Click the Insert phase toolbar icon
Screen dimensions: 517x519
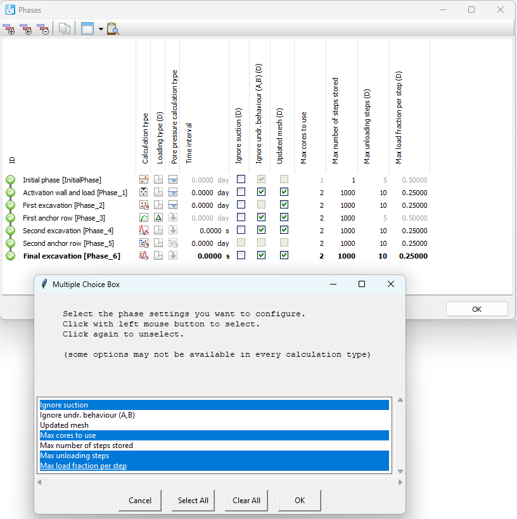(x=26, y=29)
